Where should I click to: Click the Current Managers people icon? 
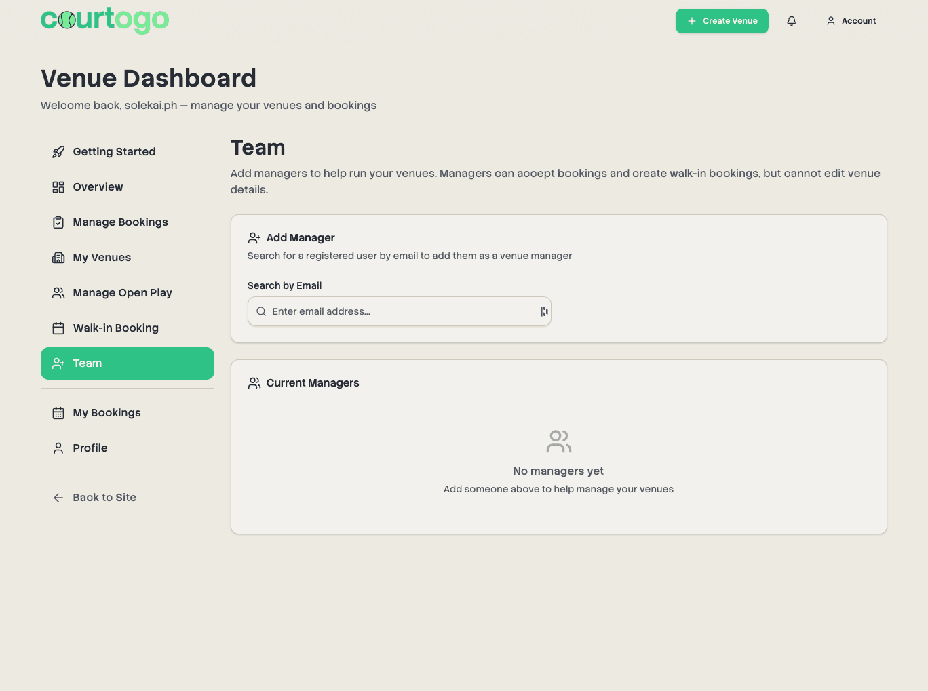click(254, 382)
